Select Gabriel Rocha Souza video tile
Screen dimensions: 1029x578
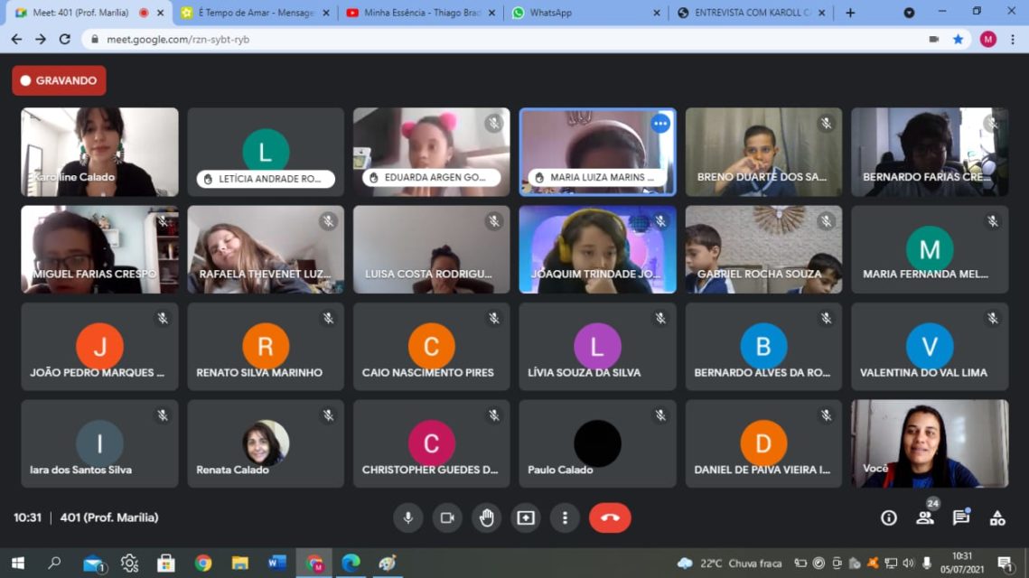click(x=764, y=249)
